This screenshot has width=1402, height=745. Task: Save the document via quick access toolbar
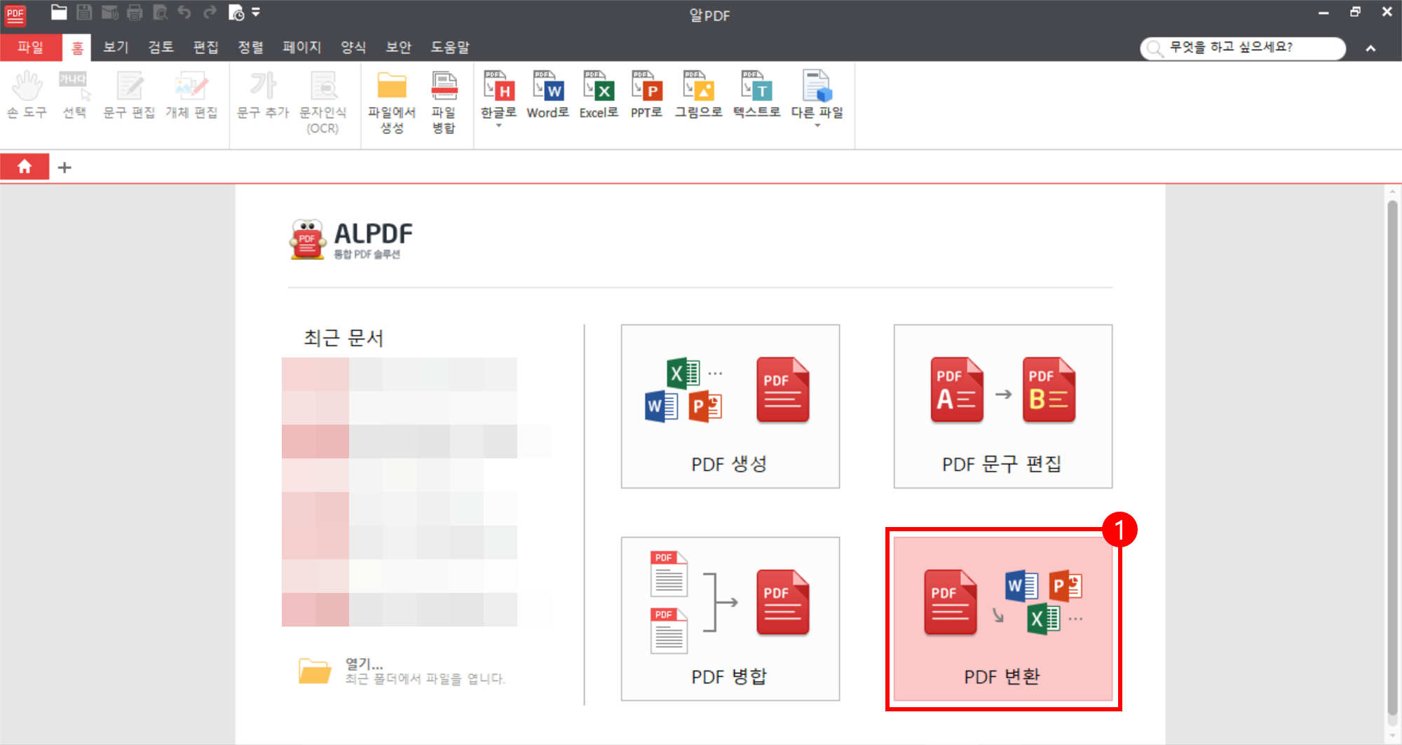(84, 12)
